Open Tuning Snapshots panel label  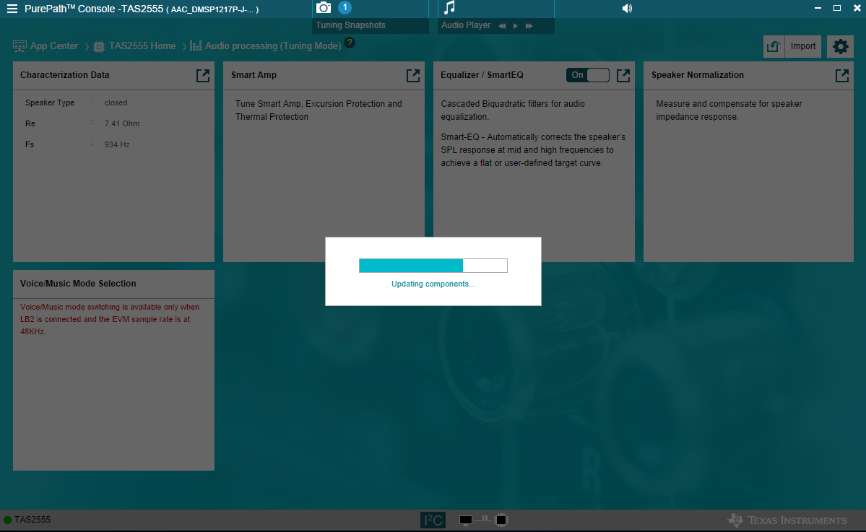[x=351, y=25]
